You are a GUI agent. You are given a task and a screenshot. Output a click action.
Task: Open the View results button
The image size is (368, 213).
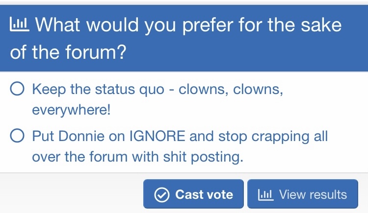[302, 194]
